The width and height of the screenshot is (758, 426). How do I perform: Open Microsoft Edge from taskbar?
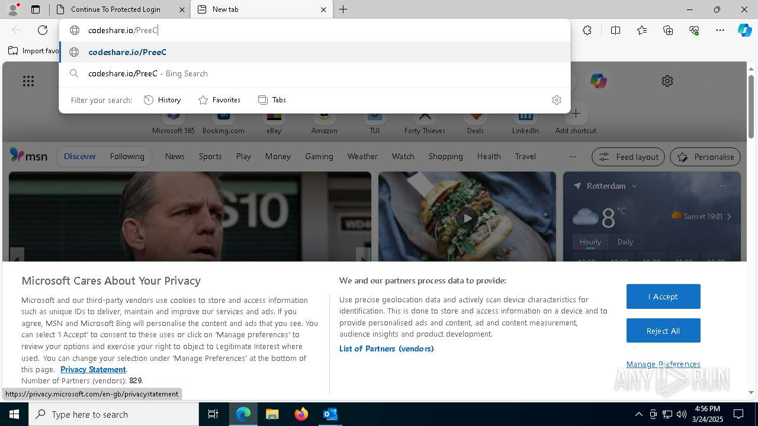point(243,414)
